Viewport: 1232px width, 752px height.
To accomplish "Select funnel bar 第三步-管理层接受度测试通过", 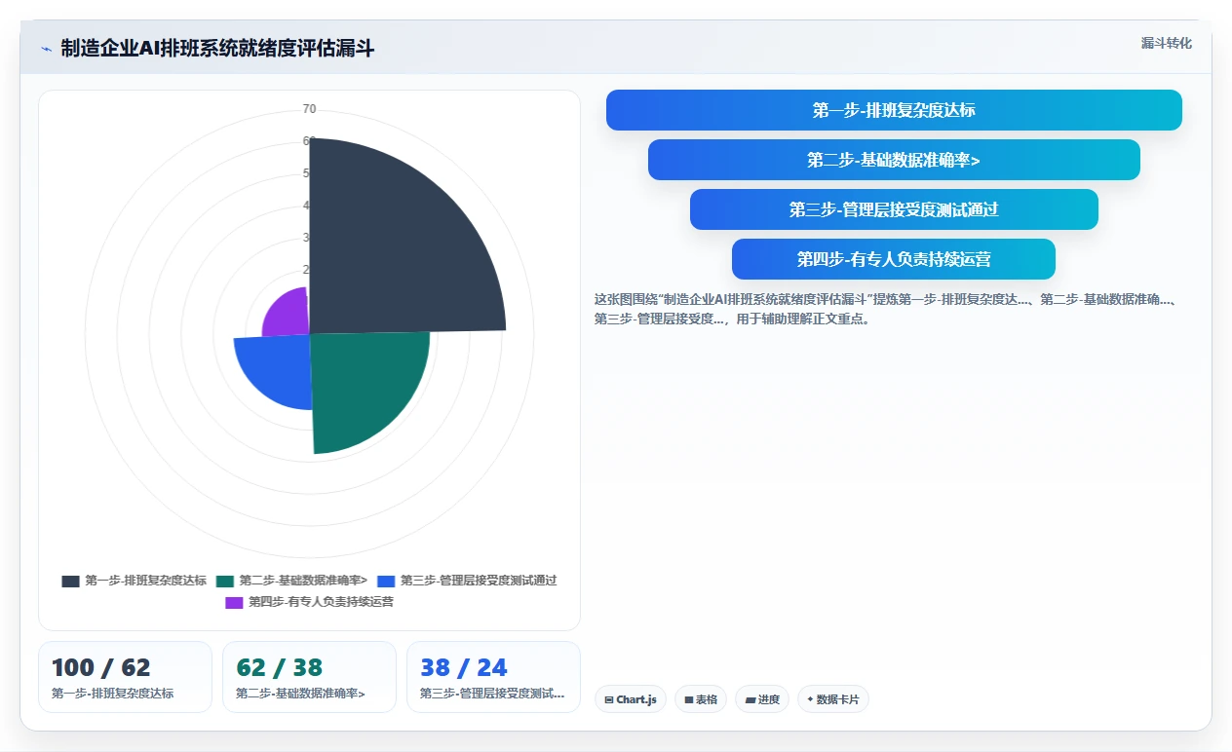I will (894, 209).
